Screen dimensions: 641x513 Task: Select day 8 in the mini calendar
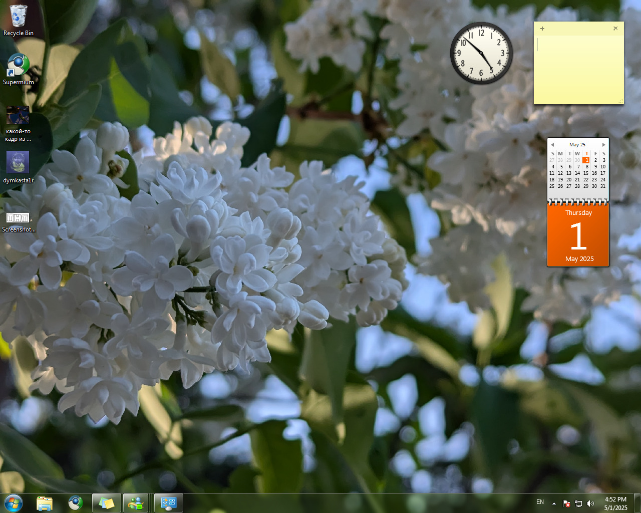click(587, 167)
